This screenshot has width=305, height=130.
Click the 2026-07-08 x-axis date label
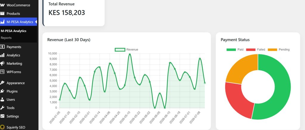[195, 117]
